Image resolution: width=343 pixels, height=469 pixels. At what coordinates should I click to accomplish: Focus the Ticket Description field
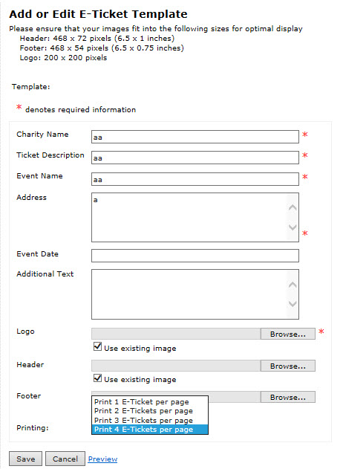click(x=195, y=158)
